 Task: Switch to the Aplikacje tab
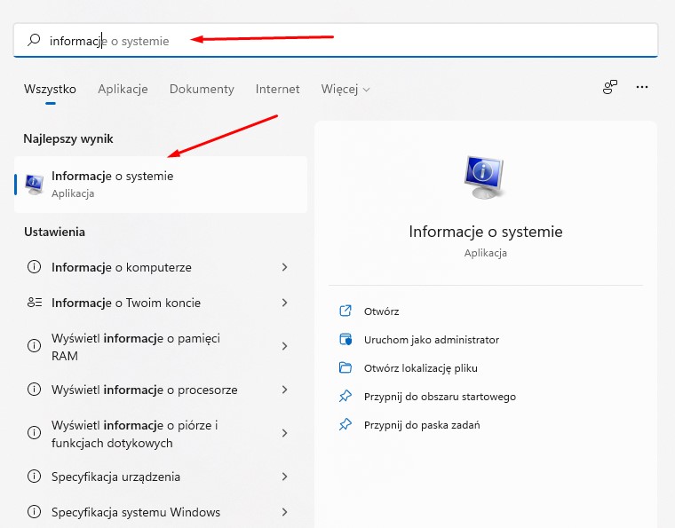click(x=123, y=90)
